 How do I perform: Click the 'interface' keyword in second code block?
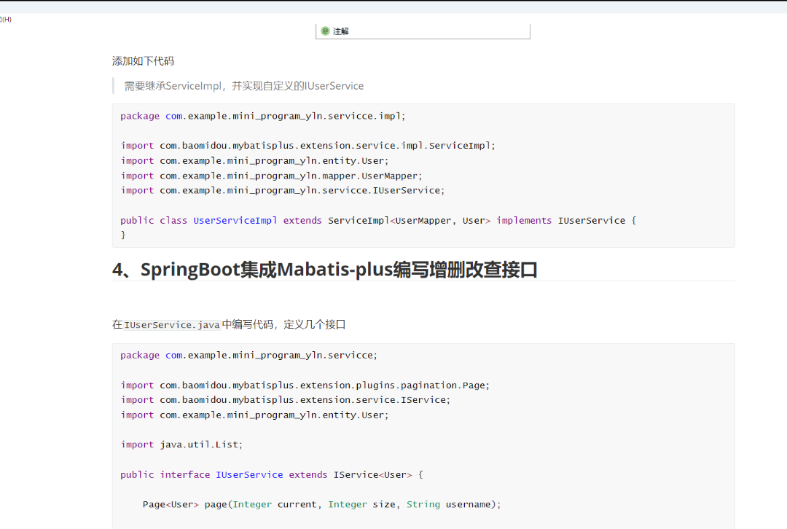pos(184,475)
